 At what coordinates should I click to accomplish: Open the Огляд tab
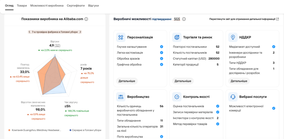tap(9, 6)
